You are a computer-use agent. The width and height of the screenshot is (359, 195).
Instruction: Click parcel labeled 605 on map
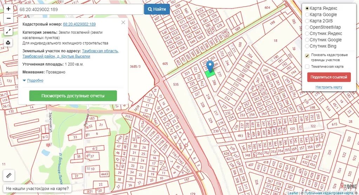point(165,63)
